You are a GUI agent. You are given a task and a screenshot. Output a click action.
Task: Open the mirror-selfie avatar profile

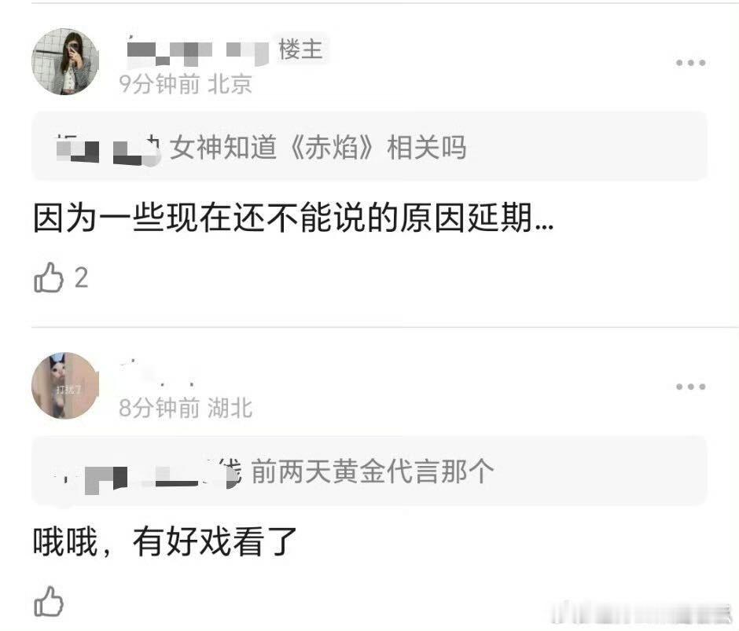click(65, 61)
